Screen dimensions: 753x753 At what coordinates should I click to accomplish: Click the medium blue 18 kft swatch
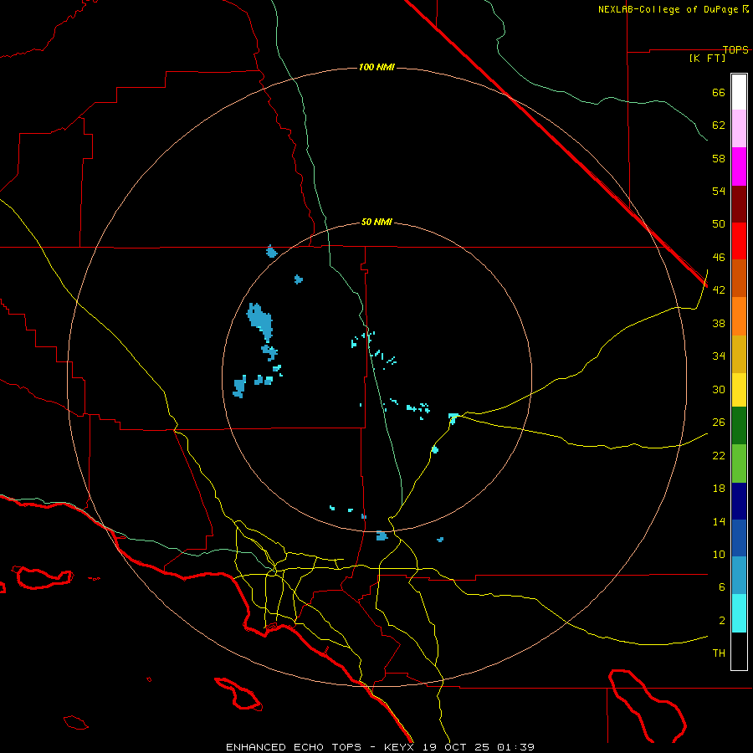(x=739, y=538)
